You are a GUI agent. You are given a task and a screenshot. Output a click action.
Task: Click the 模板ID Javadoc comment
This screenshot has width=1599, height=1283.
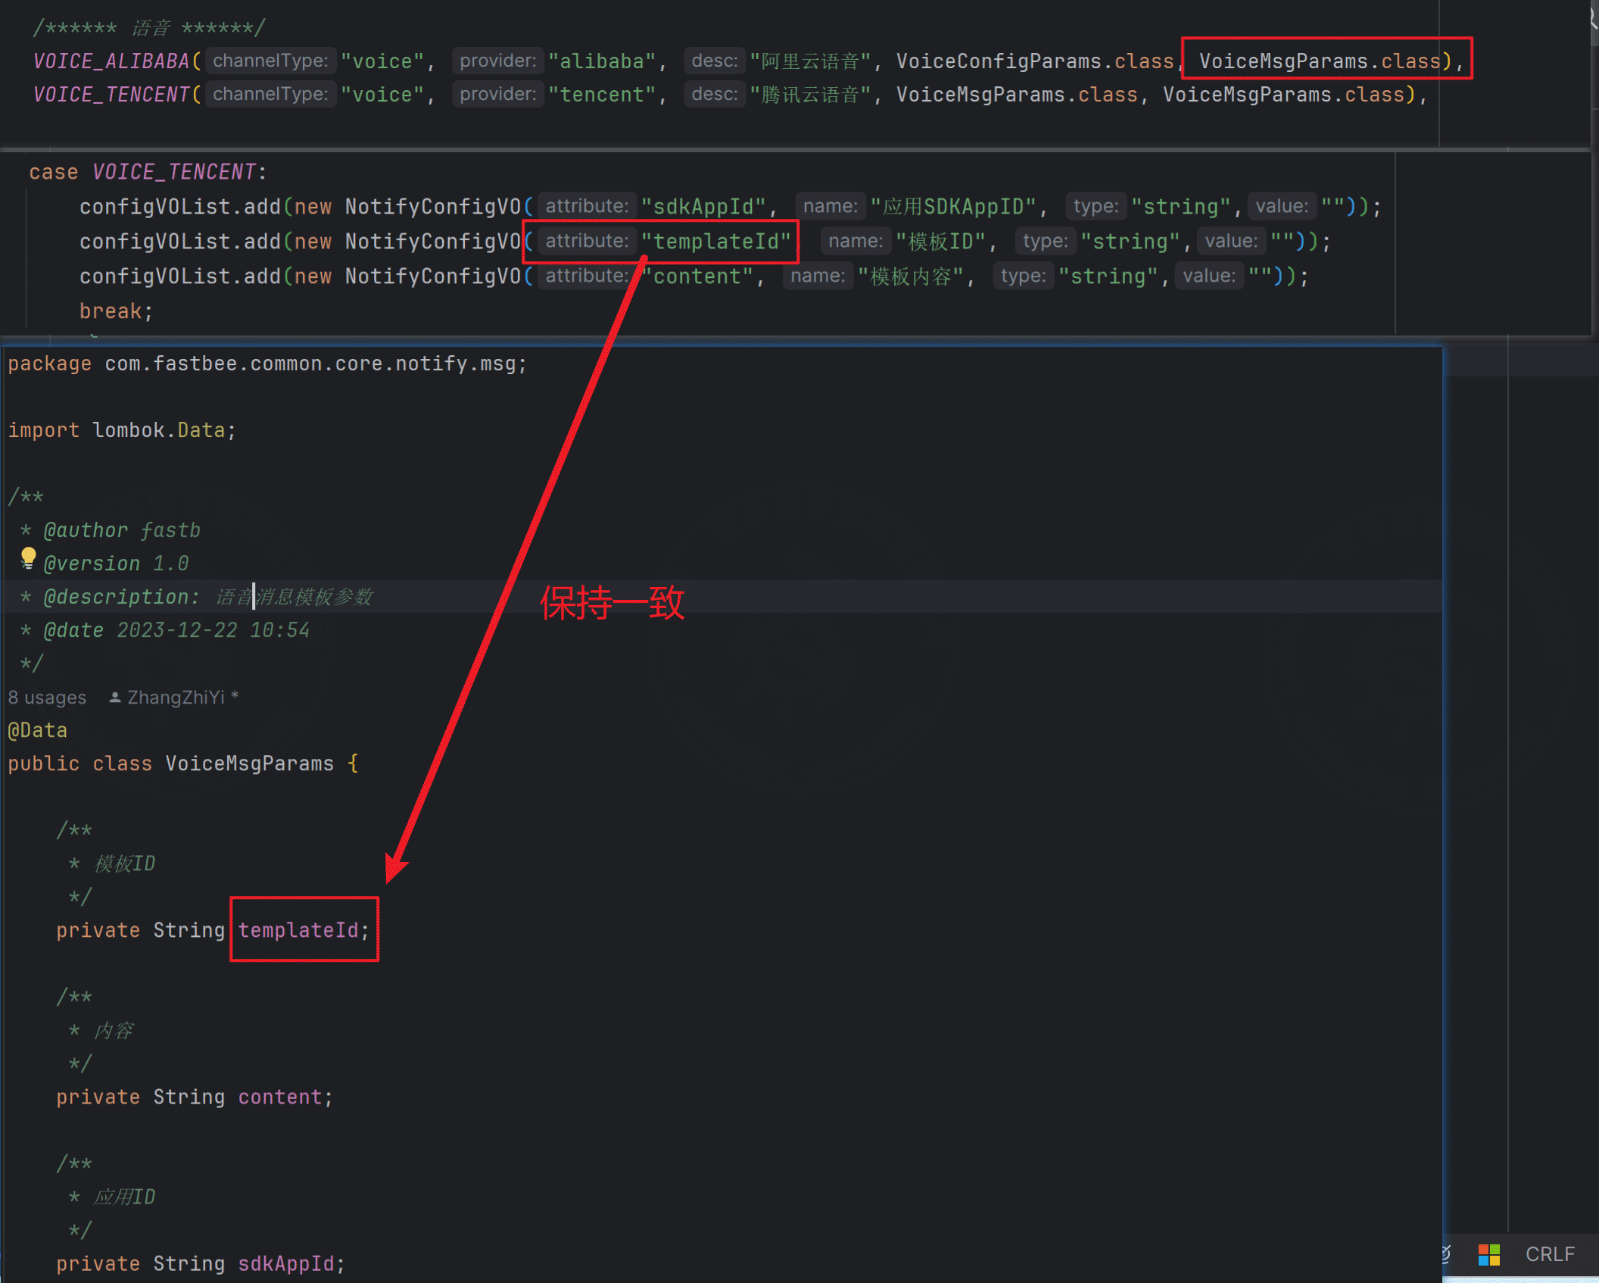click(124, 864)
